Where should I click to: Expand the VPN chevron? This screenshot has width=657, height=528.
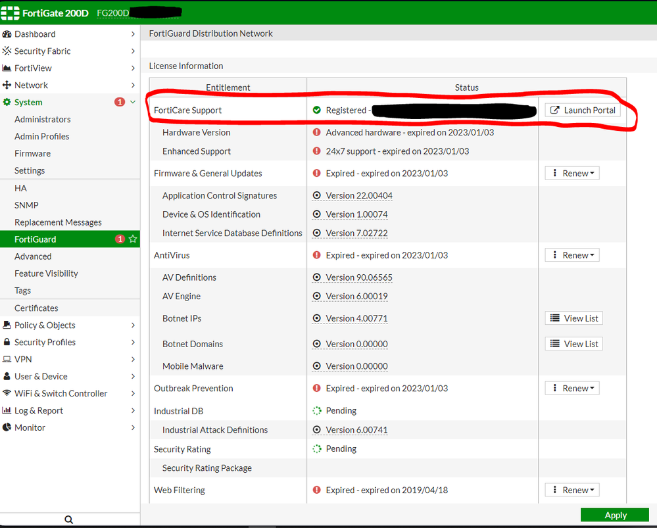click(x=133, y=359)
